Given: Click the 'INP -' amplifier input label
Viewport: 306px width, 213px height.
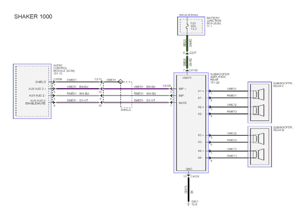Looking at the screenshot, I should pyautogui.click(x=182, y=96).
